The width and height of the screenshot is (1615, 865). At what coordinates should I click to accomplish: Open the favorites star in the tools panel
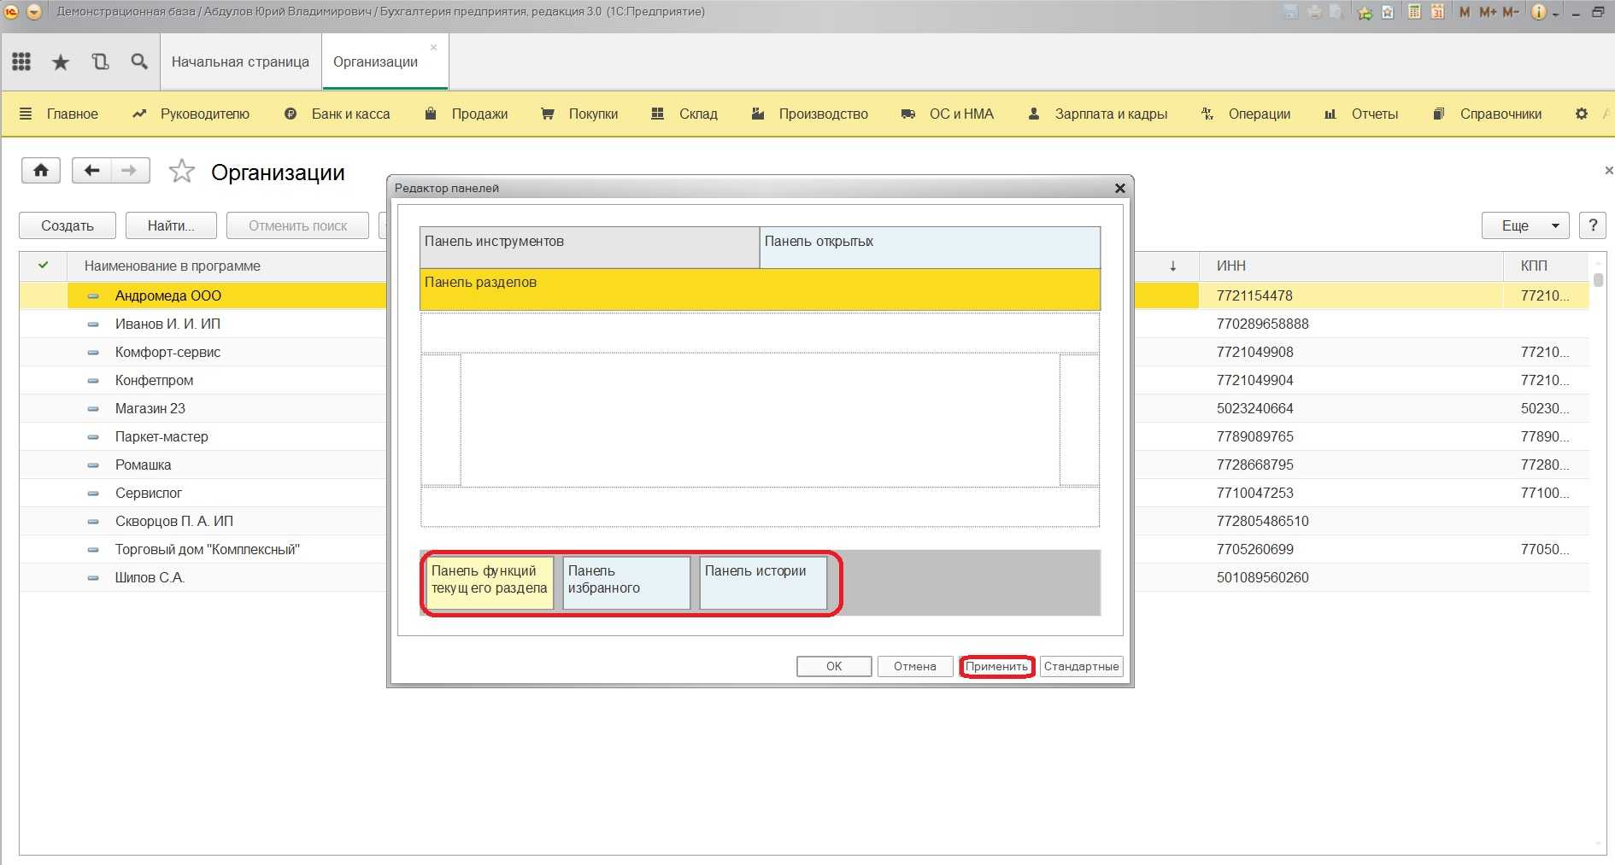tap(61, 61)
